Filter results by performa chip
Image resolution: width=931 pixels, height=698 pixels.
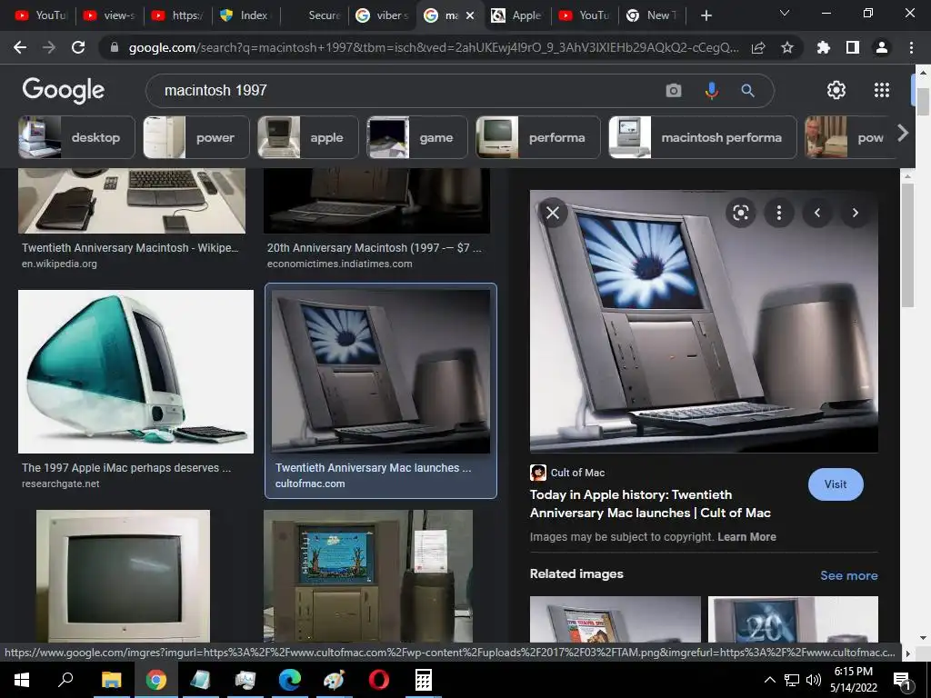538,137
